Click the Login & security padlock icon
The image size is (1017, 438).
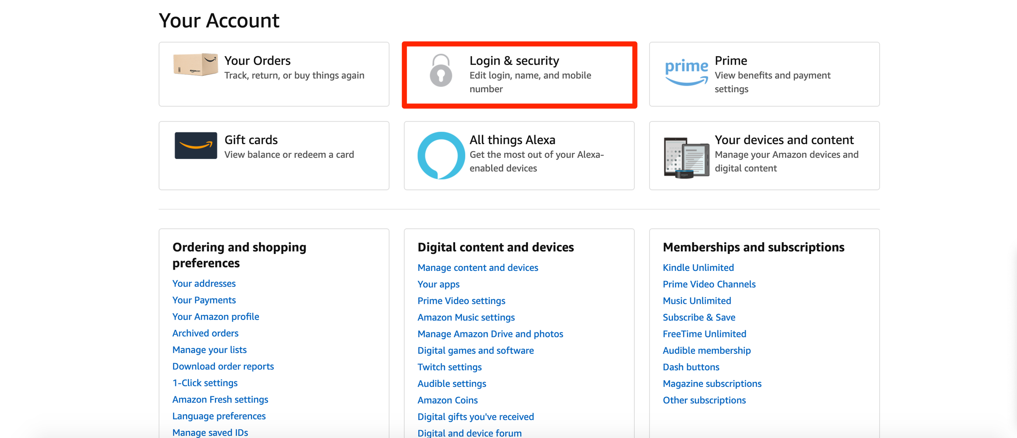coord(441,71)
